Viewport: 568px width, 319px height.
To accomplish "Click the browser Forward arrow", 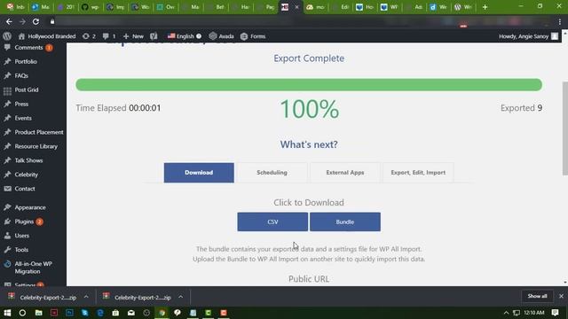I will (x=22, y=21).
